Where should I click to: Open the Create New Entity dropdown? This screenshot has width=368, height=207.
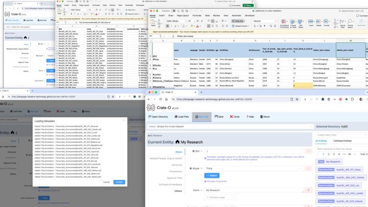pos(341,135)
